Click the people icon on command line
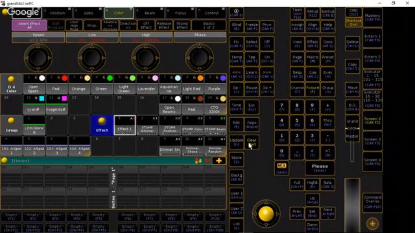 [x=198, y=161]
